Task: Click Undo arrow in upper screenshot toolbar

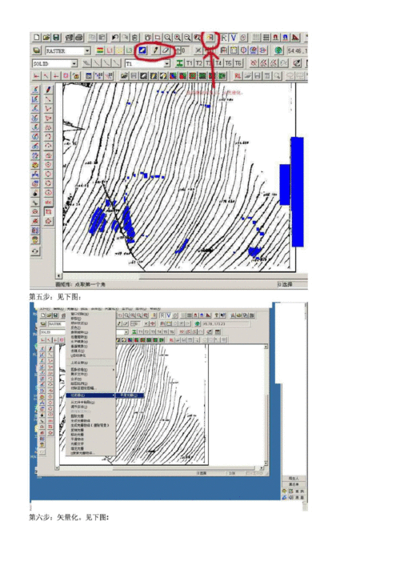Action: point(115,37)
